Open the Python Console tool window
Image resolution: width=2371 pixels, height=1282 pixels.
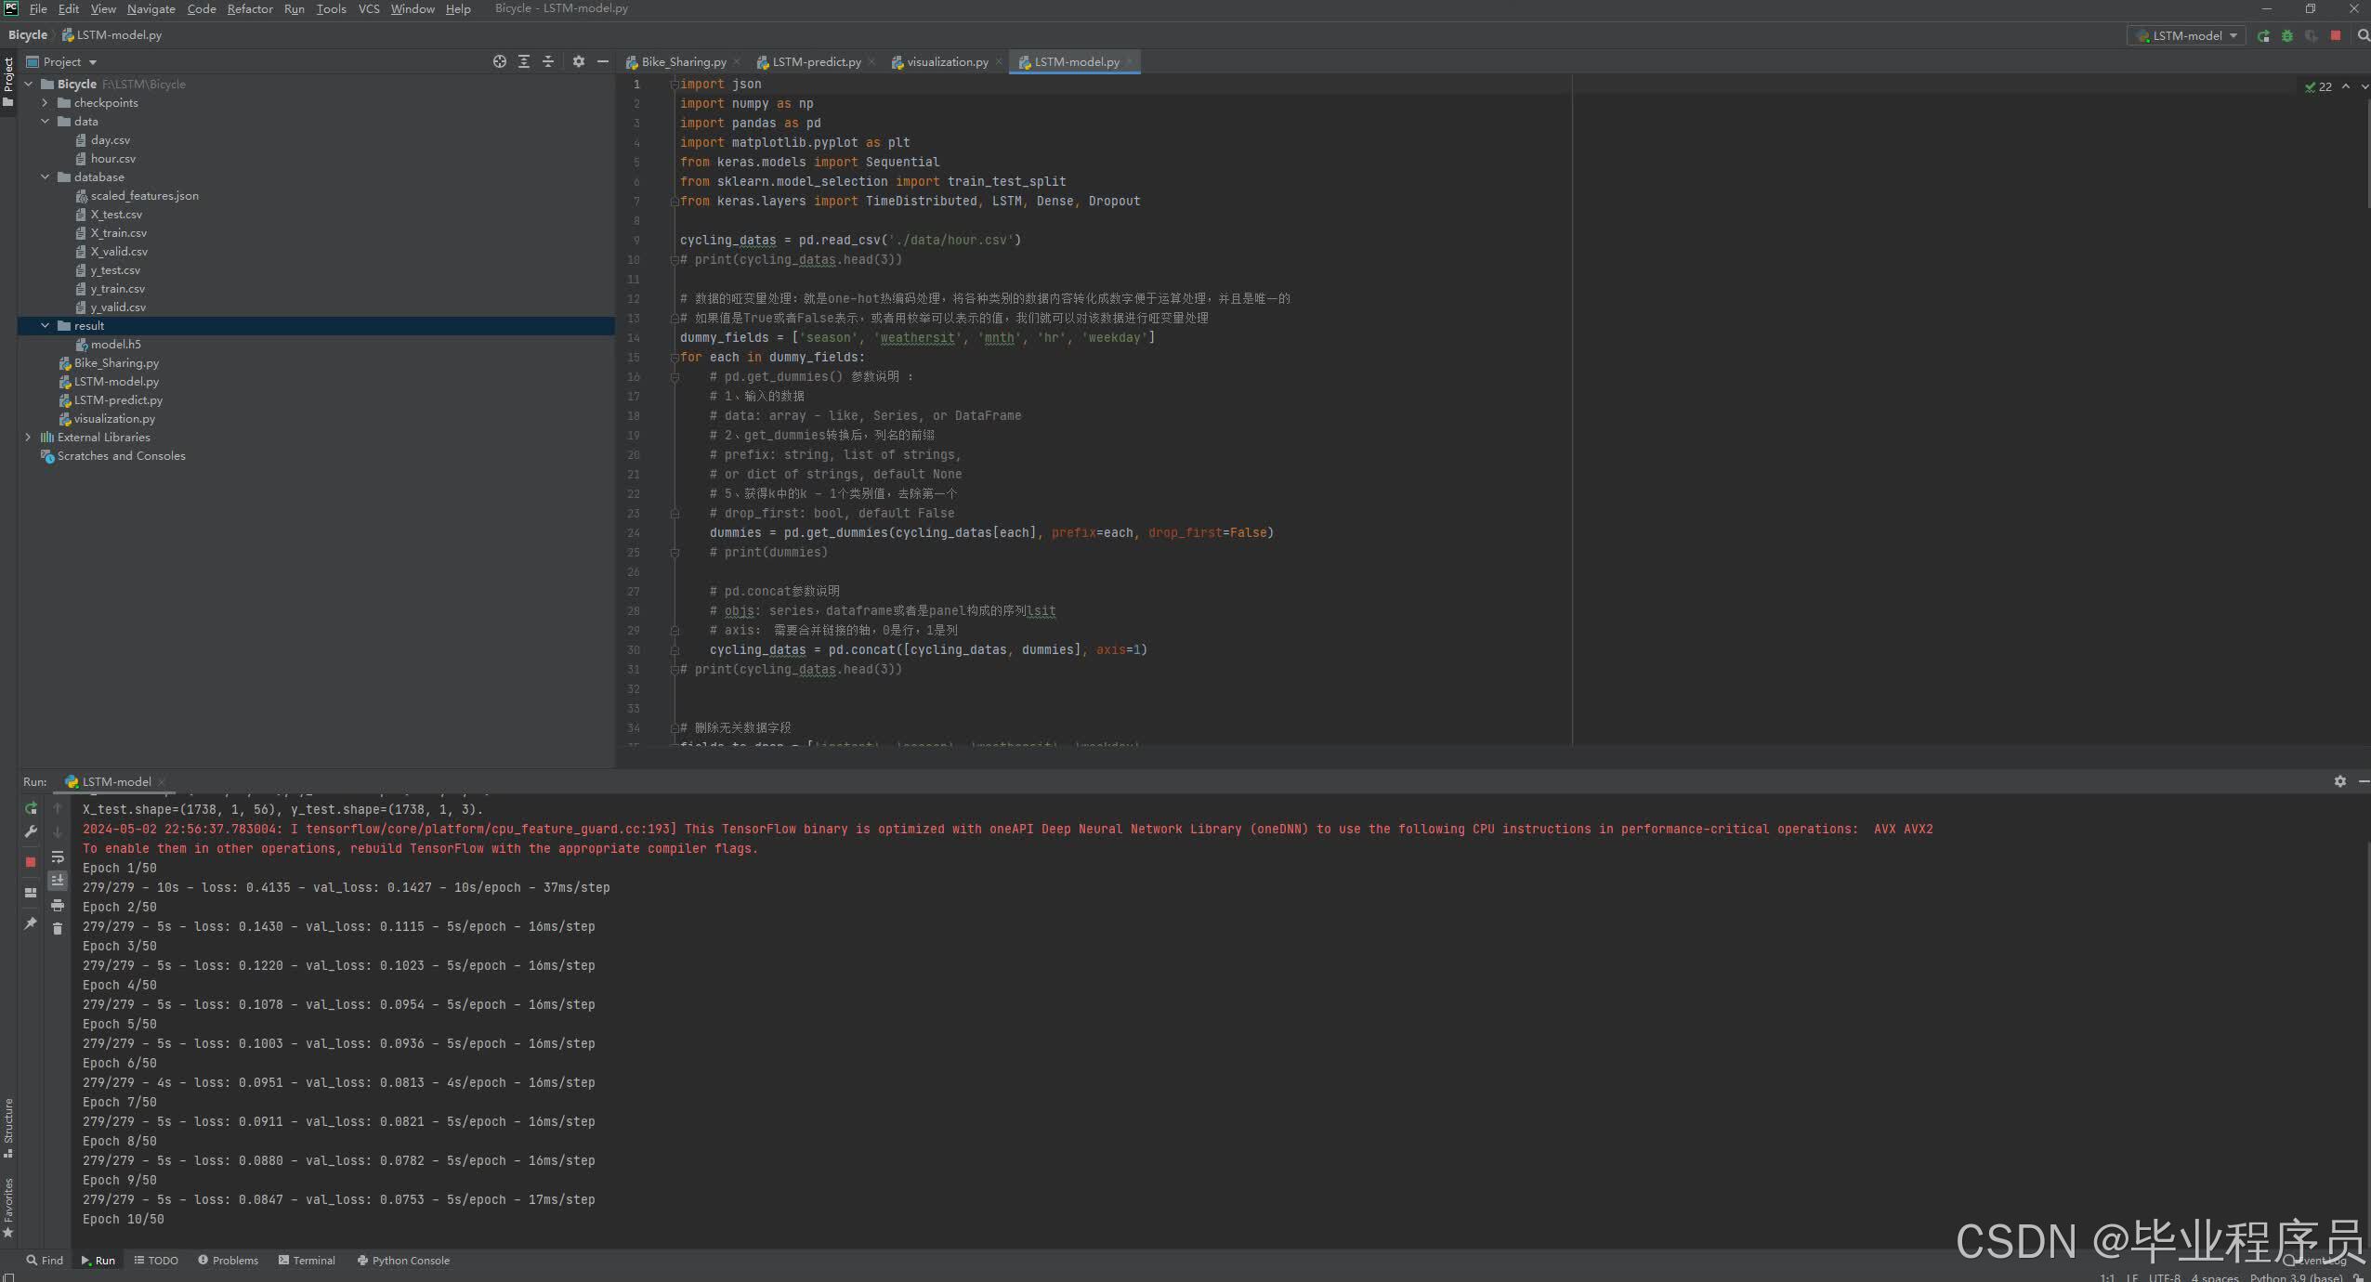[x=403, y=1261]
